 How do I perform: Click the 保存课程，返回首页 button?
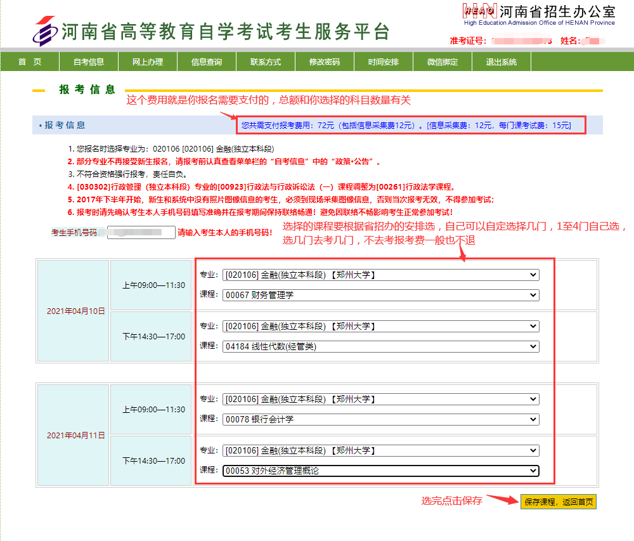pos(558,502)
